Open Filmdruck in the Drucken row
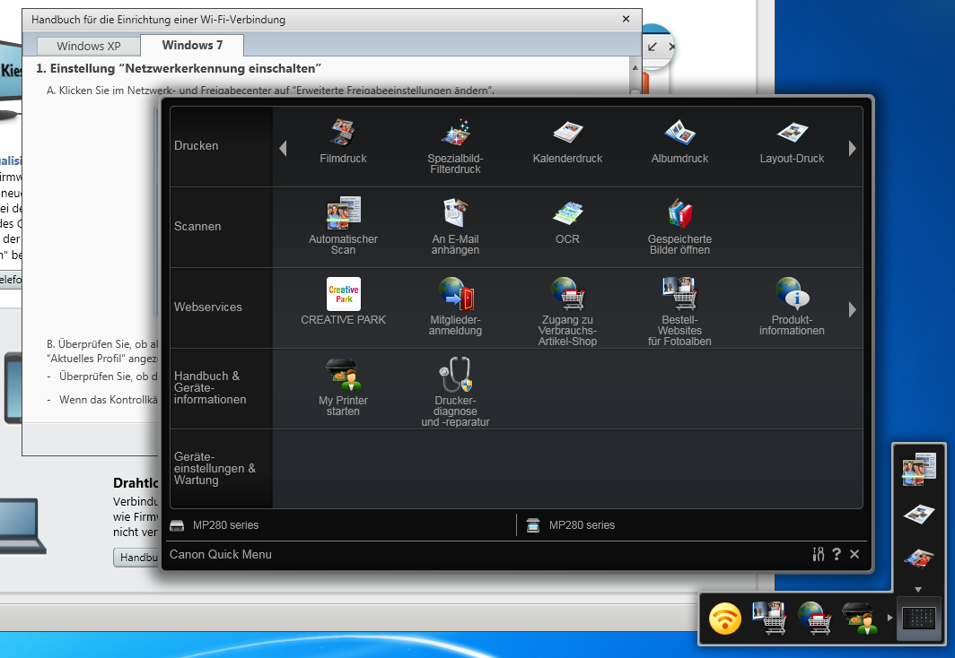 (x=343, y=142)
